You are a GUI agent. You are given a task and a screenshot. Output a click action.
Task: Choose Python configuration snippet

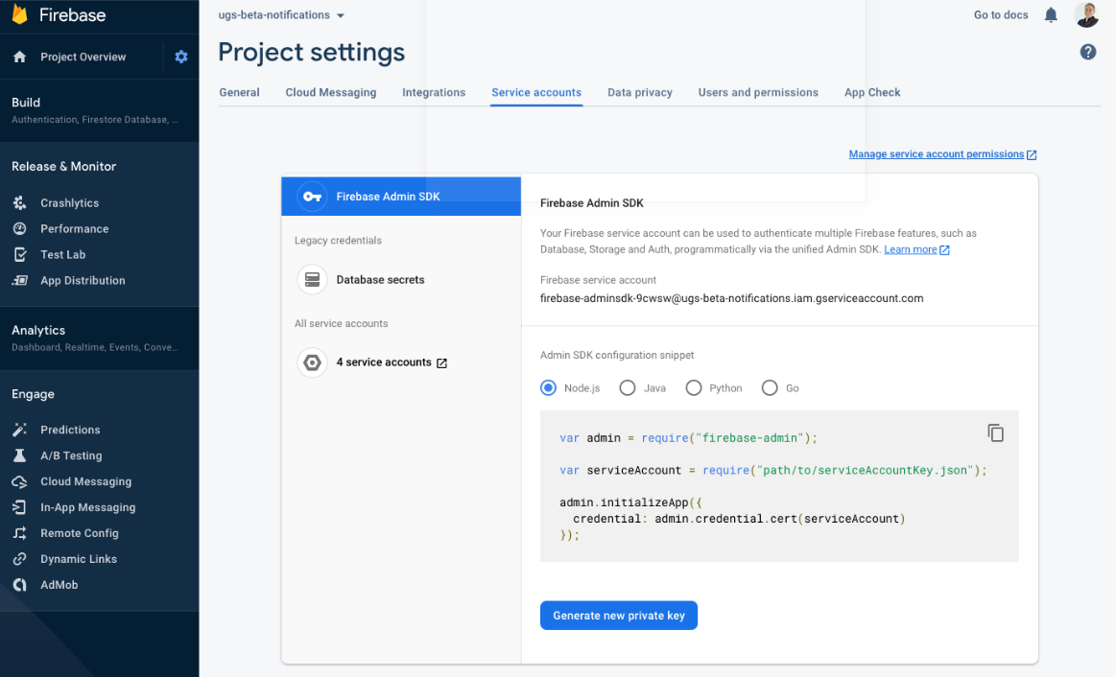point(693,388)
